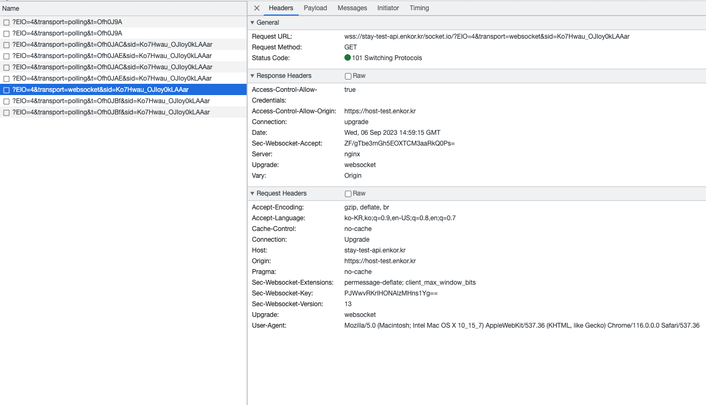Click the Status Code label
This screenshot has height=405, width=706.
271,58
